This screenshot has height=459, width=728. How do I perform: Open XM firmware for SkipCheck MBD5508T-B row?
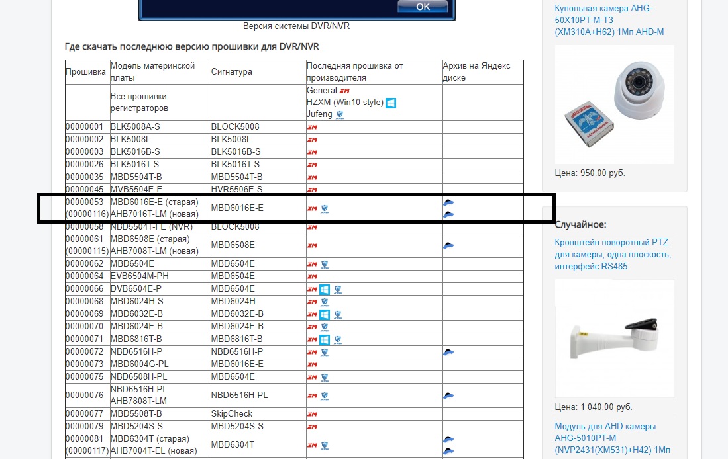(311, 414)
